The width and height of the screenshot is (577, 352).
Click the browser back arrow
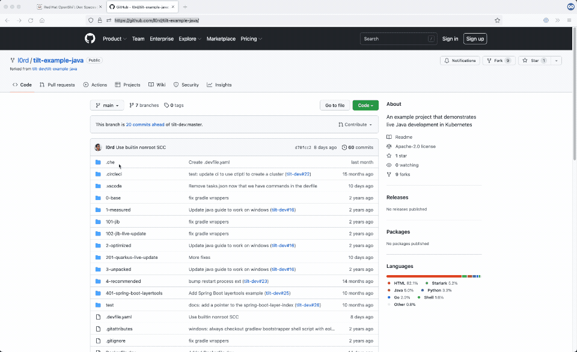(7, 20)
